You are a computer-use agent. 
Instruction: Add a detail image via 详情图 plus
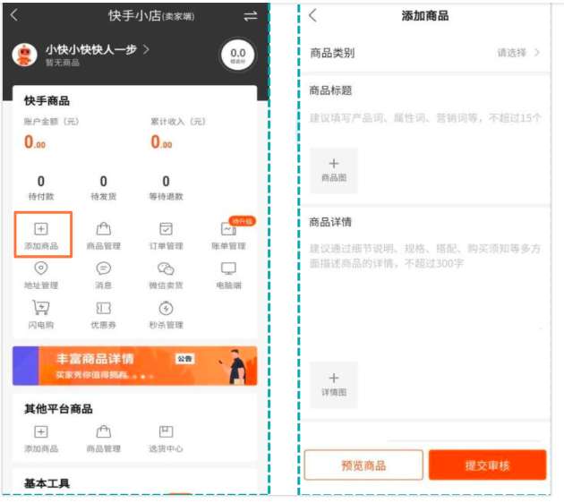[334, 385]
